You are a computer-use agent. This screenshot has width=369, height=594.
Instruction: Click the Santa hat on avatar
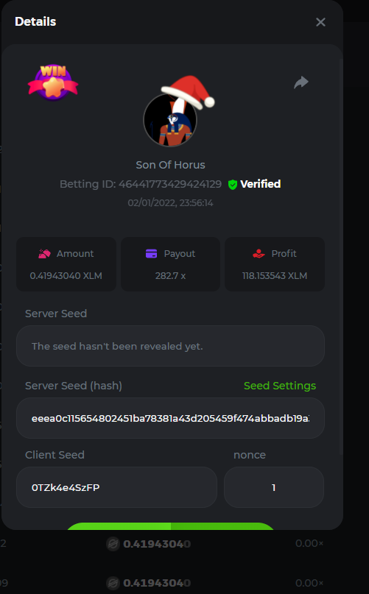[189, 91]
